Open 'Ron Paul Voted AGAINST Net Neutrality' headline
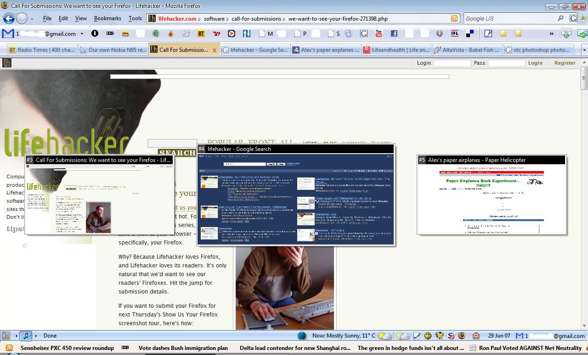This screenshot has height=355, width=588. [x=530, y=348]
